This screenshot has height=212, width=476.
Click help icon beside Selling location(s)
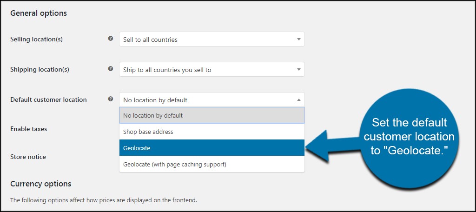pyautogui.click(x=111, y=39)
